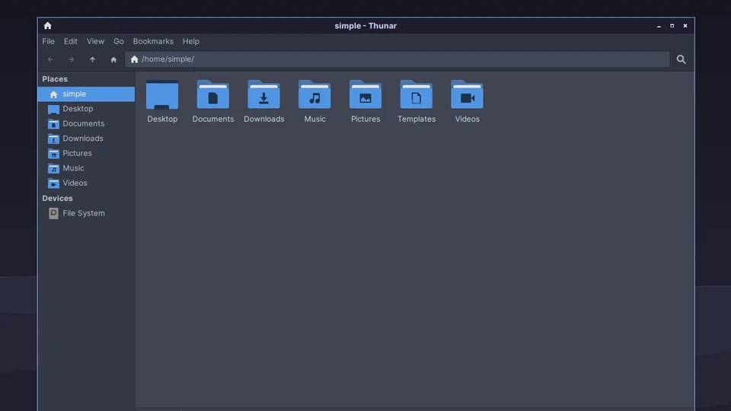The width and height of the screenshot is (731, 411).
Task: Click the Places heading in sidebar
Action: 55,78
